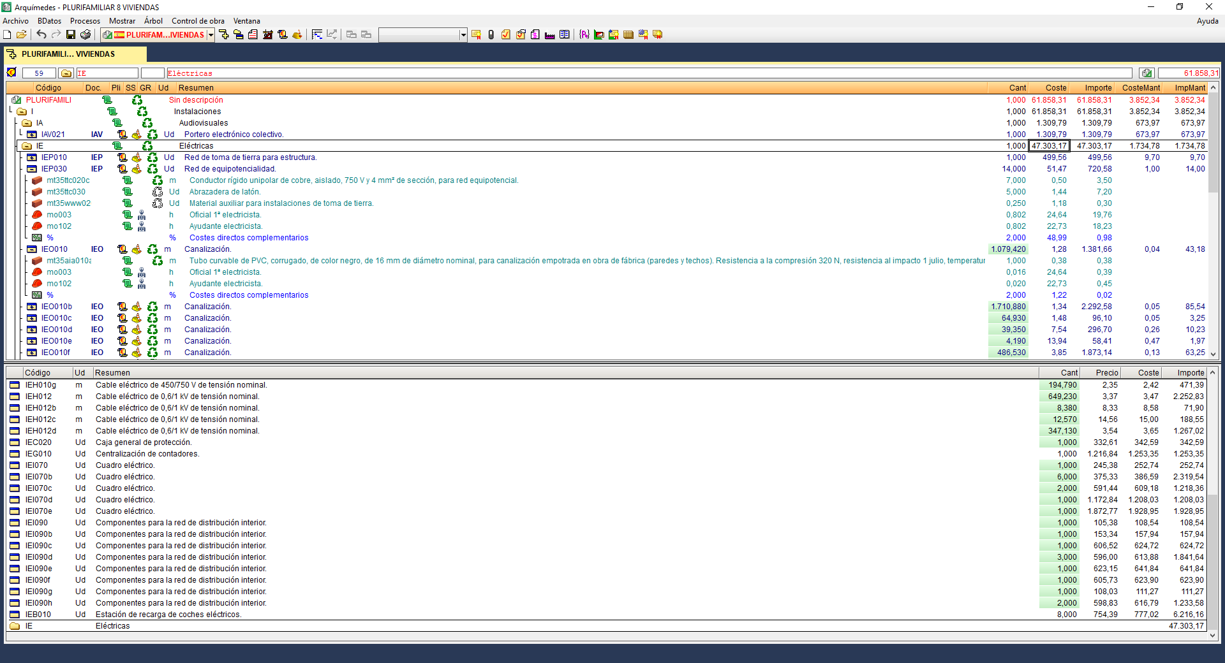Click the dollar document toolbar icon

[x=535, y=34]
